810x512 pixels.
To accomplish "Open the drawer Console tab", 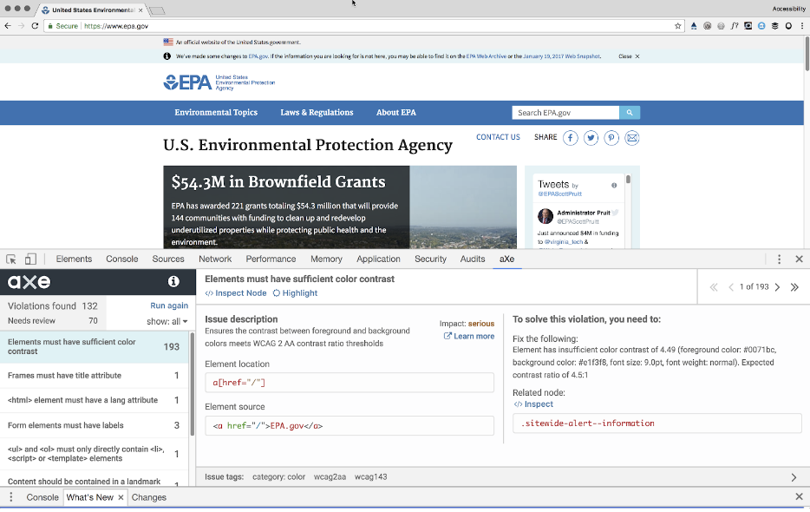I will [x=42, y=497].
